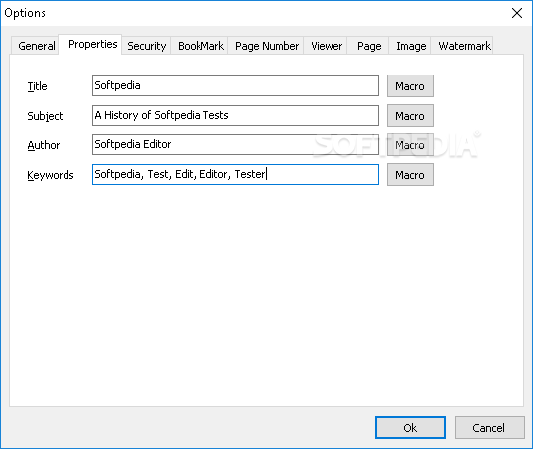Focus the Subject text field

tap(235, 115)
